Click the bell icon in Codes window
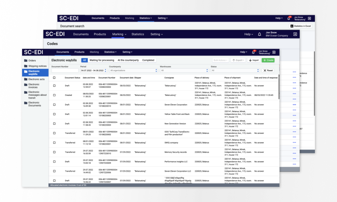 pyautogui.click(x=259, y=34)
